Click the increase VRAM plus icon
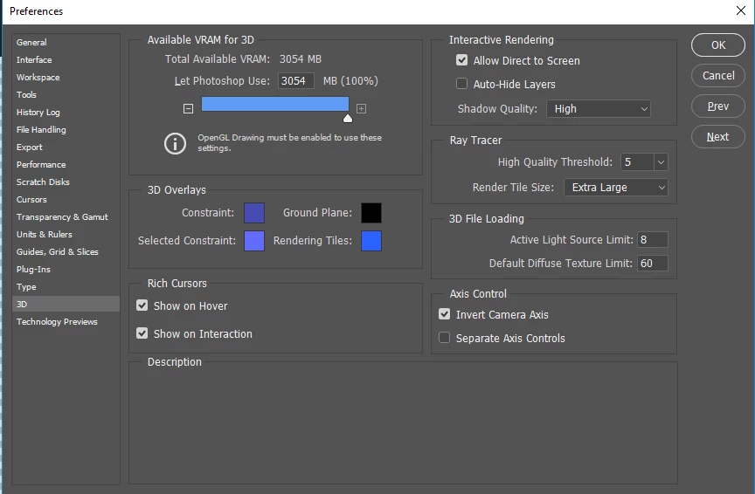The height and width of the screenshot is (494, 755). [361, 109]
